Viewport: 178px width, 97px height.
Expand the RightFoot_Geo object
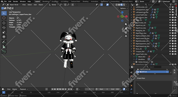click(x=131, y=28)
